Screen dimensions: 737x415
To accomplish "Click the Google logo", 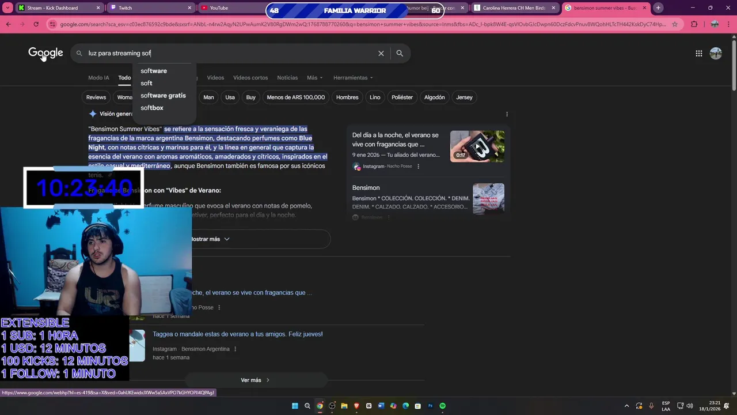I will click(x=45, y=53).
